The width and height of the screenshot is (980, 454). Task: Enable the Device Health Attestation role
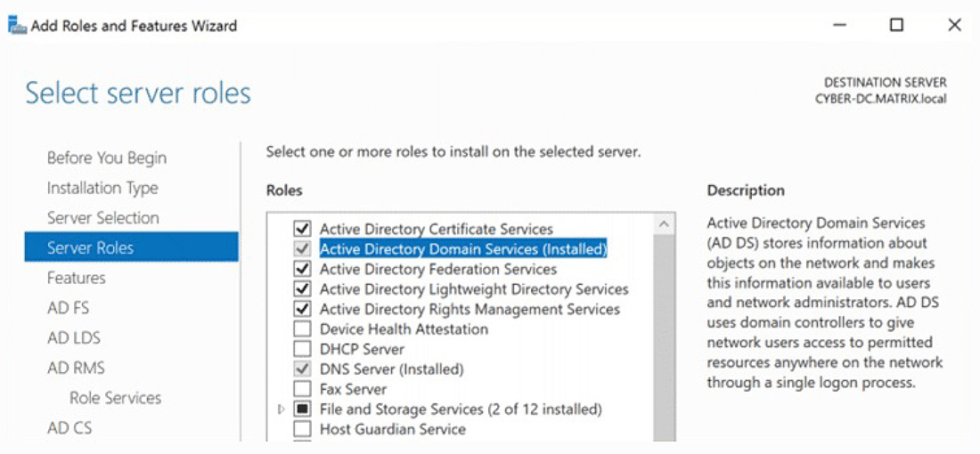[303, 329]
